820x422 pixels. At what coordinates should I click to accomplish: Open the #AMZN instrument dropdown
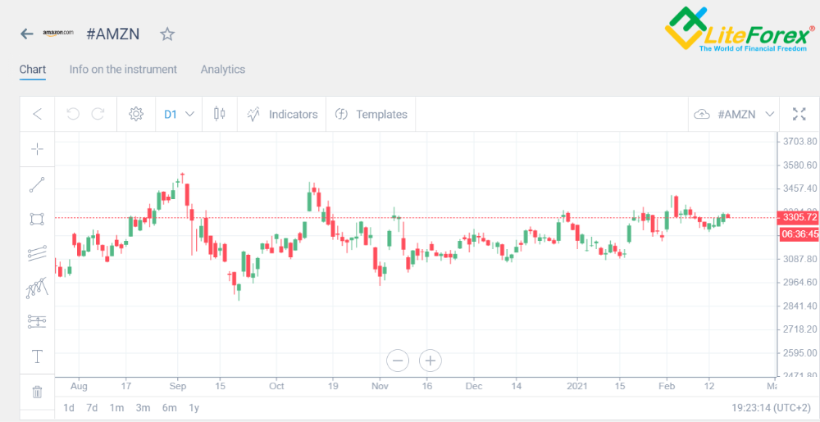[745, 115]
